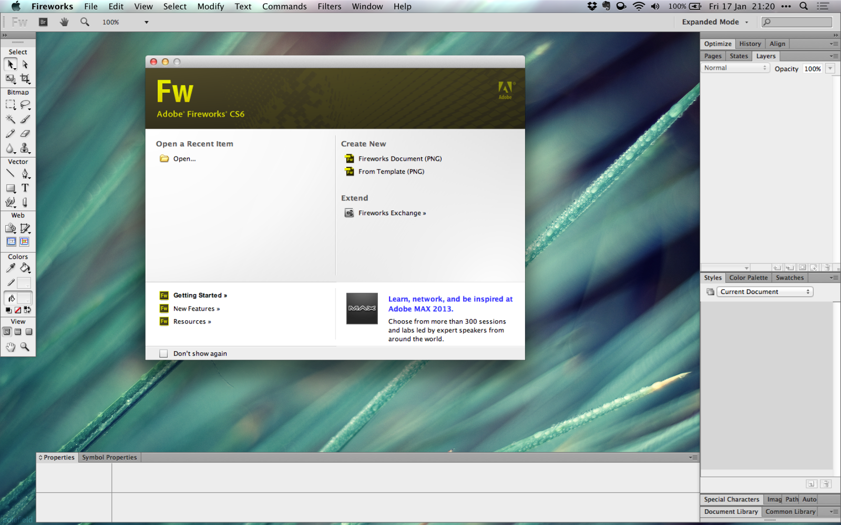
Task: Toggle Hide slices and hotspots
Action: coord(11,241)
